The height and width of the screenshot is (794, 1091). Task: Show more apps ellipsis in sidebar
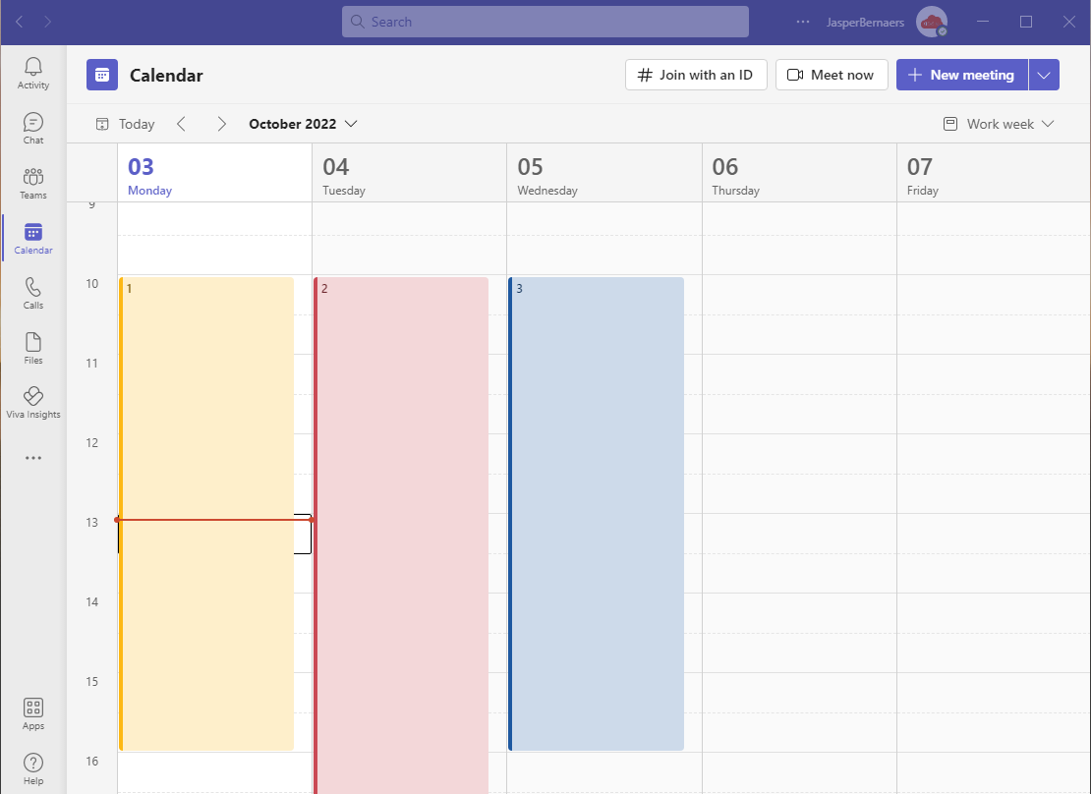point(33,458)
